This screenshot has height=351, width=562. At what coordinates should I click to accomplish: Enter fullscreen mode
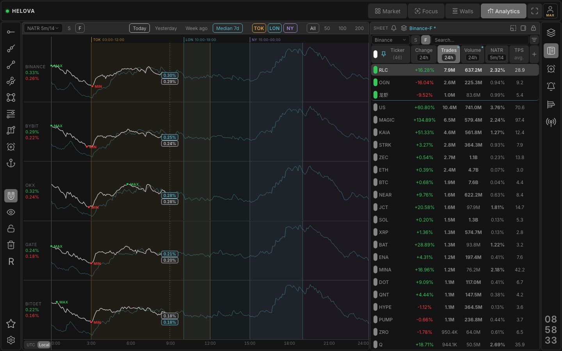click(x=535, y=11)
